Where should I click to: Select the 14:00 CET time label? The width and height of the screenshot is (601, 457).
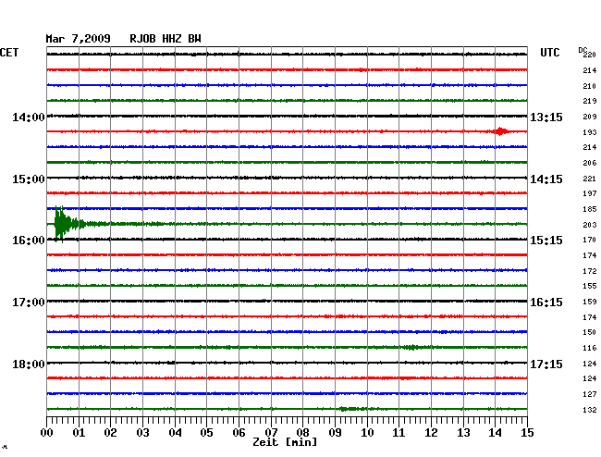pos(29,117)
